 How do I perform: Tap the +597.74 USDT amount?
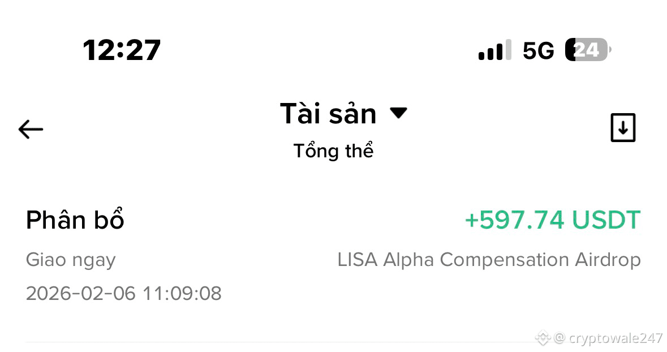[553, 220]
